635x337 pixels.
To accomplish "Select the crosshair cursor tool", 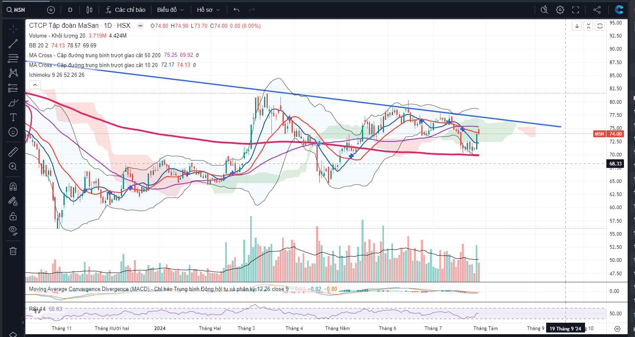I will click(x=13, y=29).
